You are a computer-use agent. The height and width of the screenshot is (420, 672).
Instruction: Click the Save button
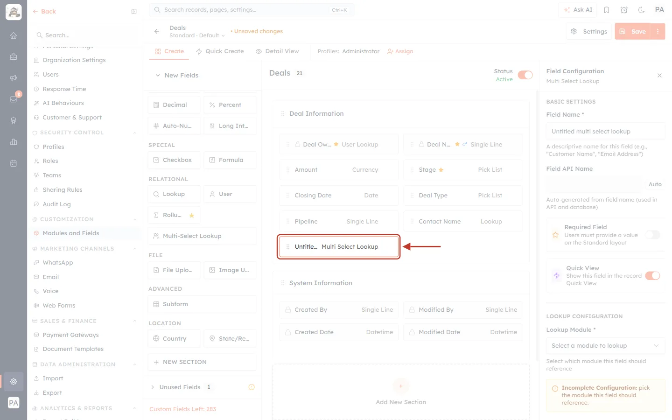[633, 31]
